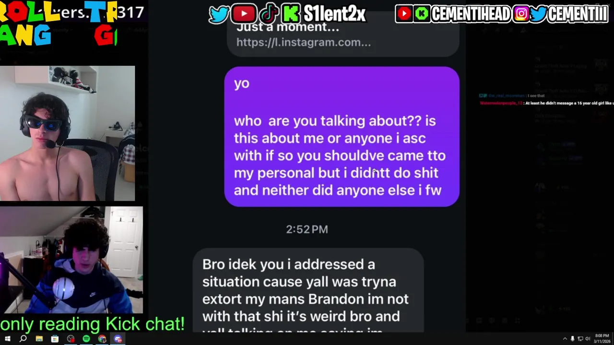
Task: Switch to Google Chrome in the taskbar
Action: pos(102,339)
